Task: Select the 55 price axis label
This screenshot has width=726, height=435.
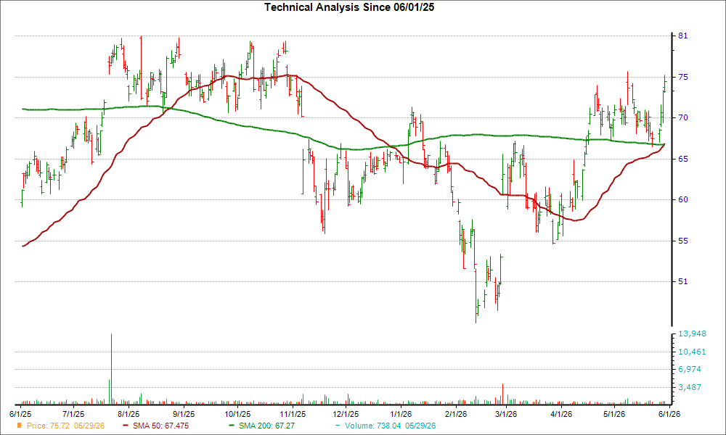Action: click(x=683, y=241)
